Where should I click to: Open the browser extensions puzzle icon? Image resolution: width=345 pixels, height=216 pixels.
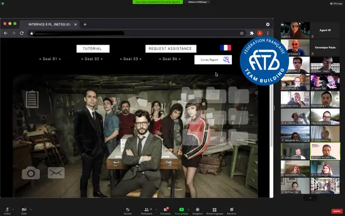pos(252,33)
